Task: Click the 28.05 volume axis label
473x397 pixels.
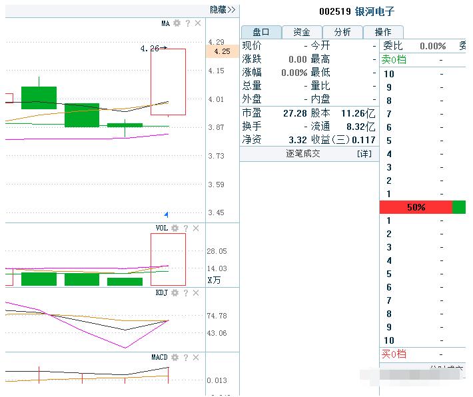Action: click(x=217, y=251)
